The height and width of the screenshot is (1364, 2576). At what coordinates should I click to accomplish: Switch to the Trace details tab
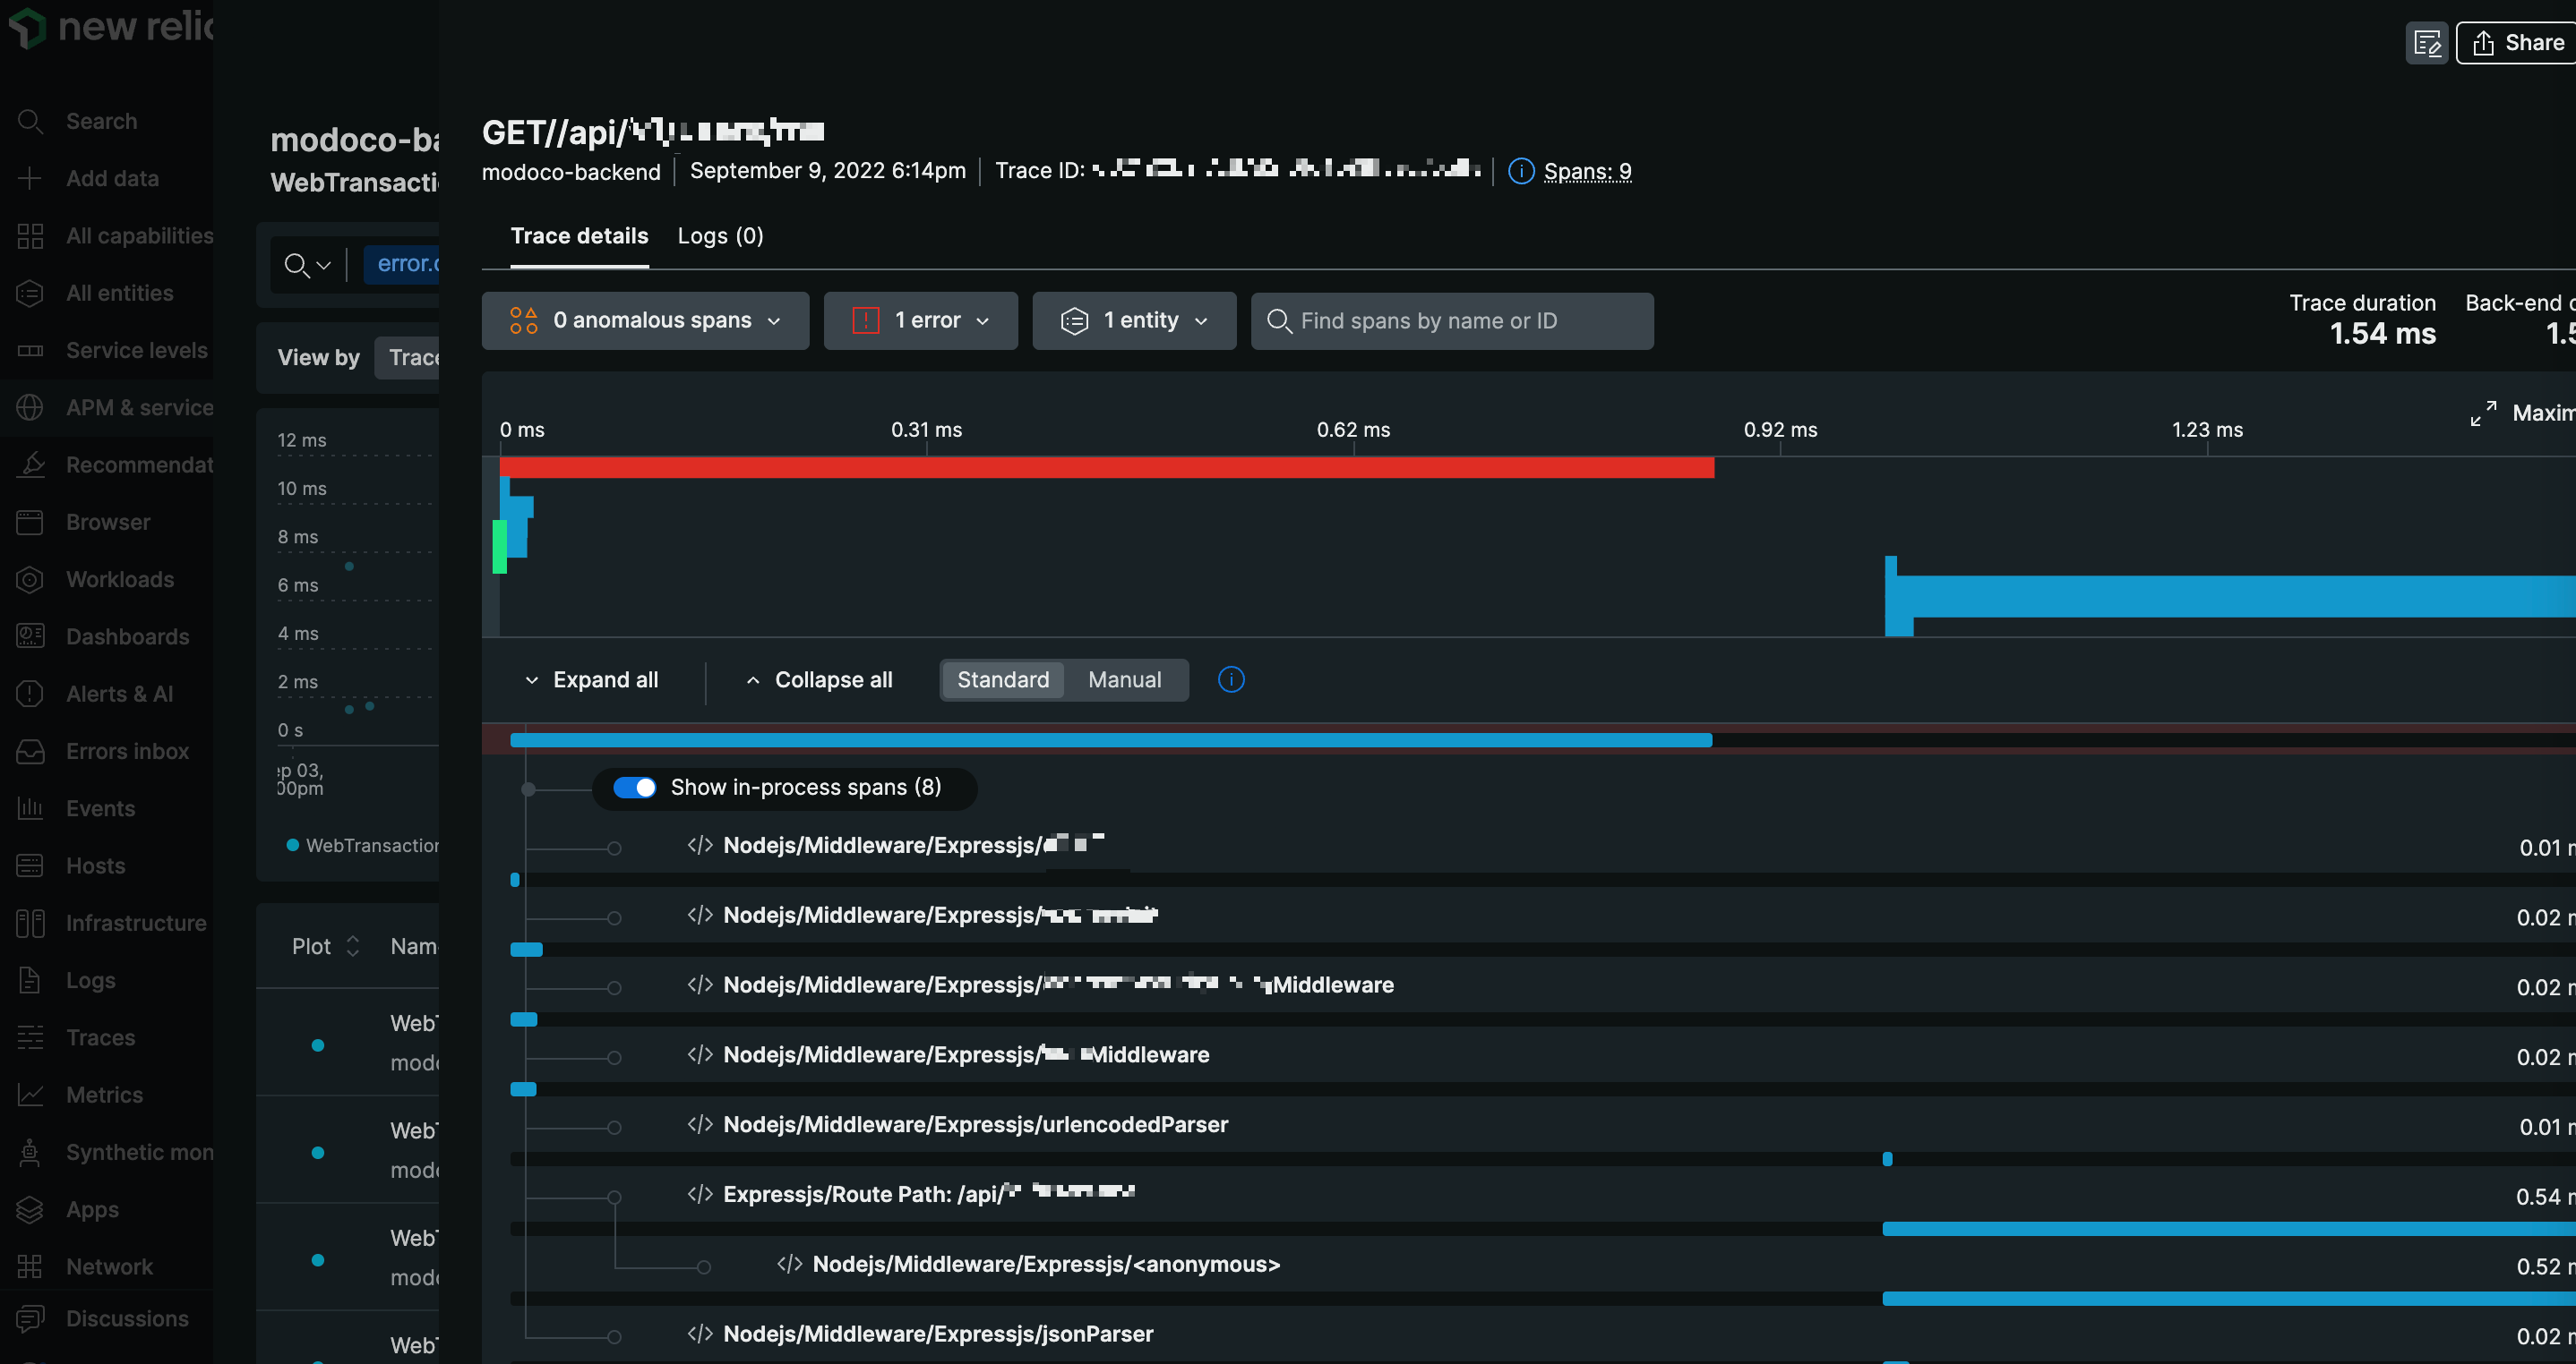point(579,235)
